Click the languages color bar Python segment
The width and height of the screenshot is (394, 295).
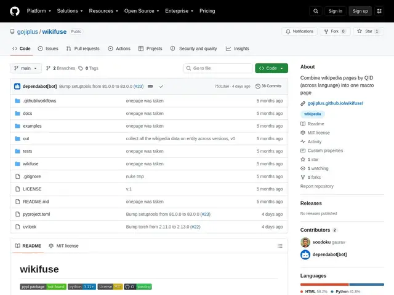click(x=367, y=285)
